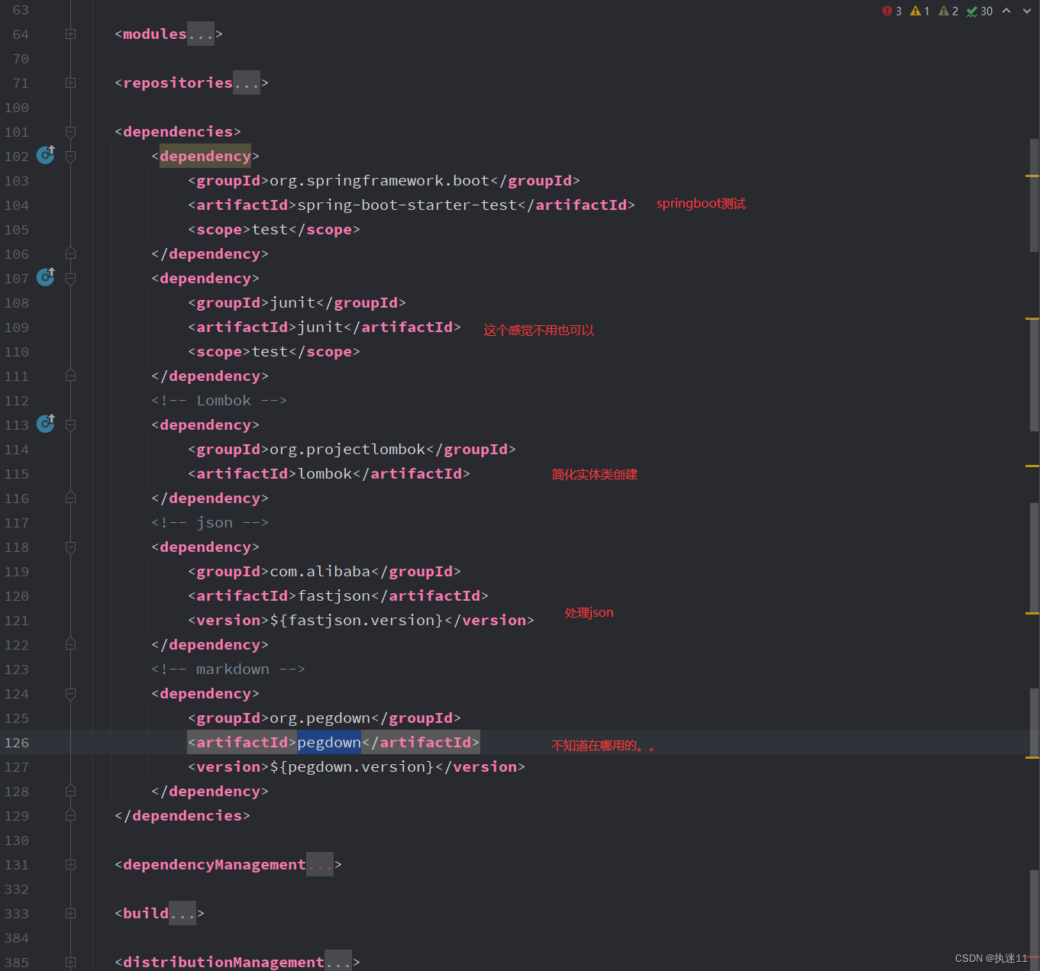
Task: Click spring-boot-starter-test artifactId text
Action: [x=407, y=205]
